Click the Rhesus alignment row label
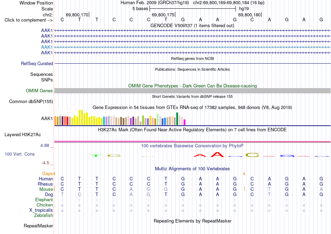Screen dimensions: 331x234 pyautogui.click(x=45, y=184)
